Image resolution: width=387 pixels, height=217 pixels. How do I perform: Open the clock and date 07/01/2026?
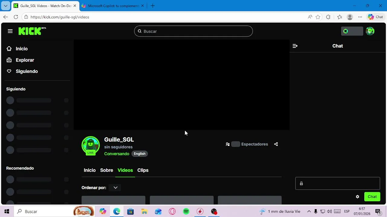362,212
